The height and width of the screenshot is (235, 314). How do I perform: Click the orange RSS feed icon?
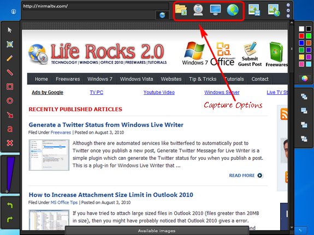coord(284,113)
